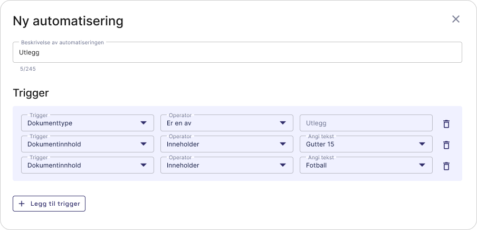Expand the Gutter 15 text dropdown
Image resolution: width=477 pixels, height=230 pixels.
pyautogui.click(x=359, y=144)
